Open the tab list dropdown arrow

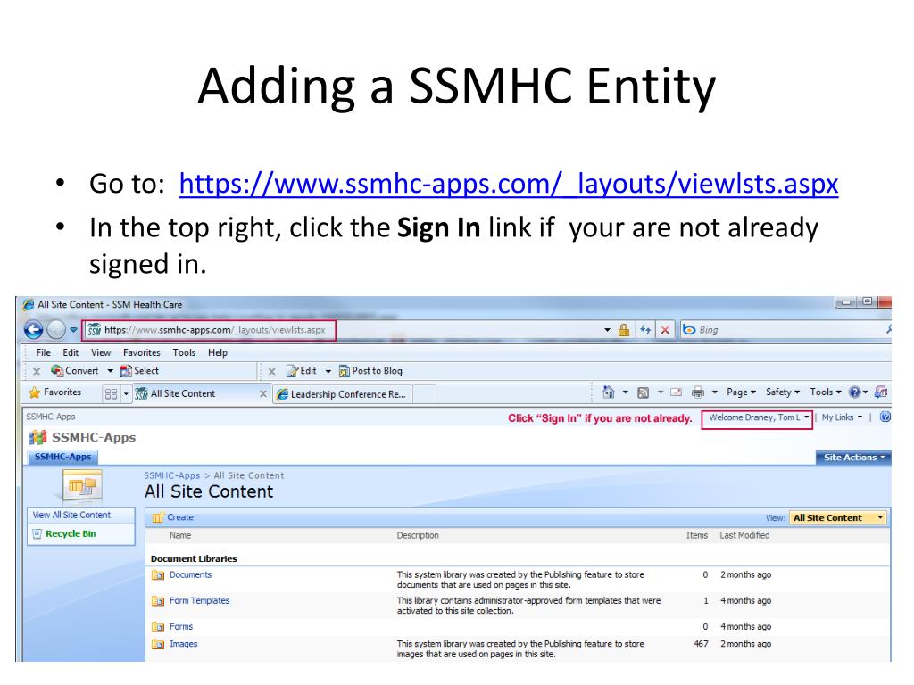126,393
